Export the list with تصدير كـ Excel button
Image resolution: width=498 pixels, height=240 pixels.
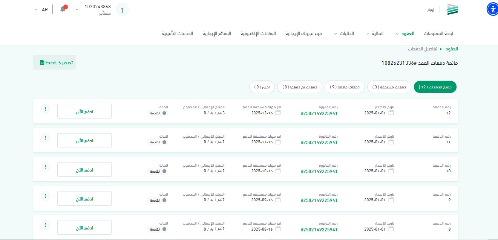pyautogui.click(x=55, y=62)
